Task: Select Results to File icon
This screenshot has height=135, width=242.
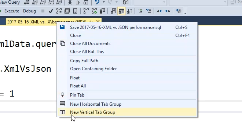Action: click(x=129, y=11)
